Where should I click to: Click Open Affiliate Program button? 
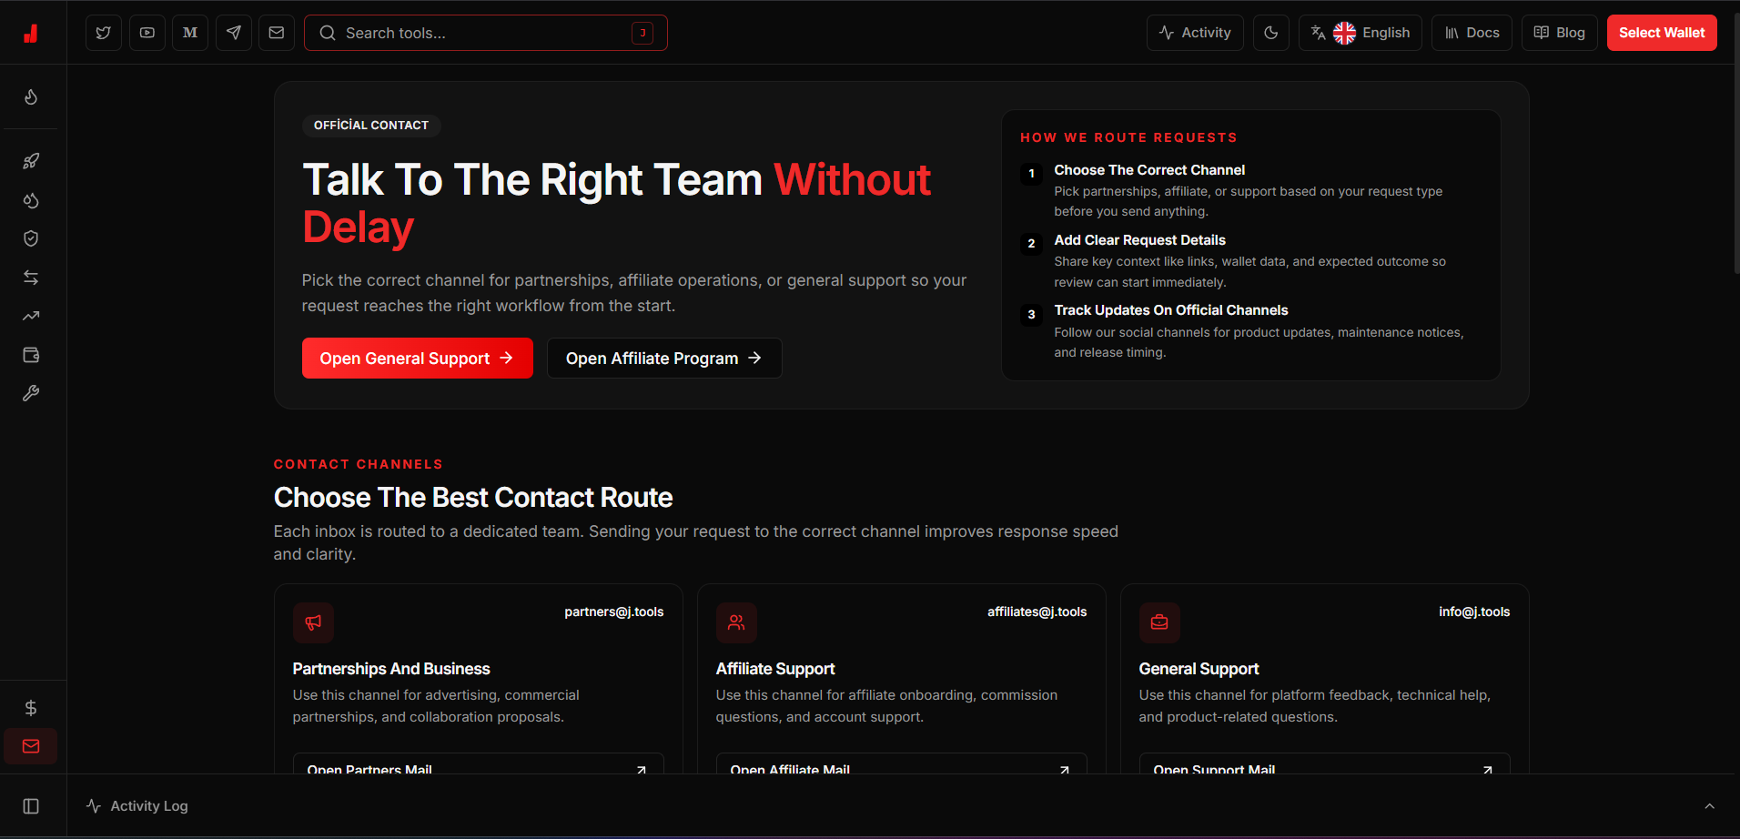(x=664, y=359)
